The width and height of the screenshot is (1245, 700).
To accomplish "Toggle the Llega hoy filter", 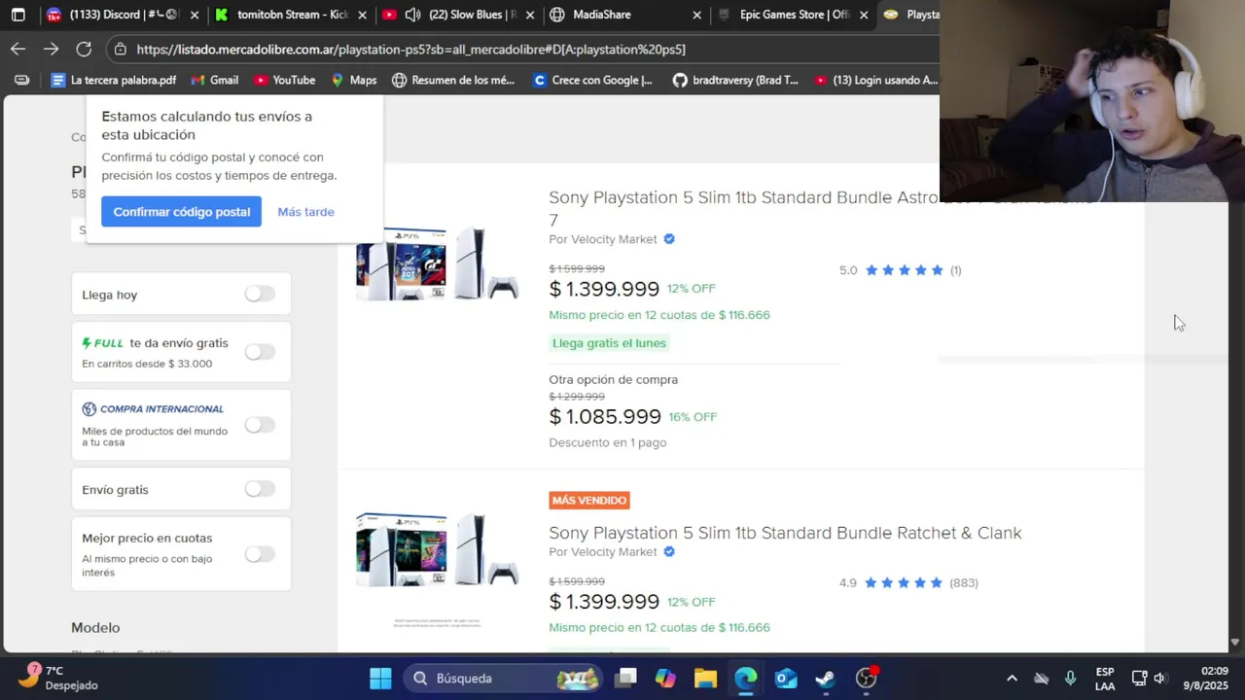I will [260, 294].
